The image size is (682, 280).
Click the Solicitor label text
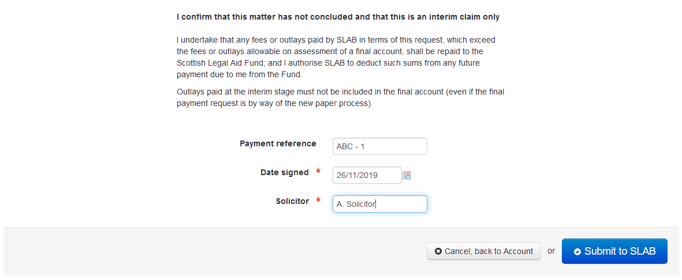point(292,202)
